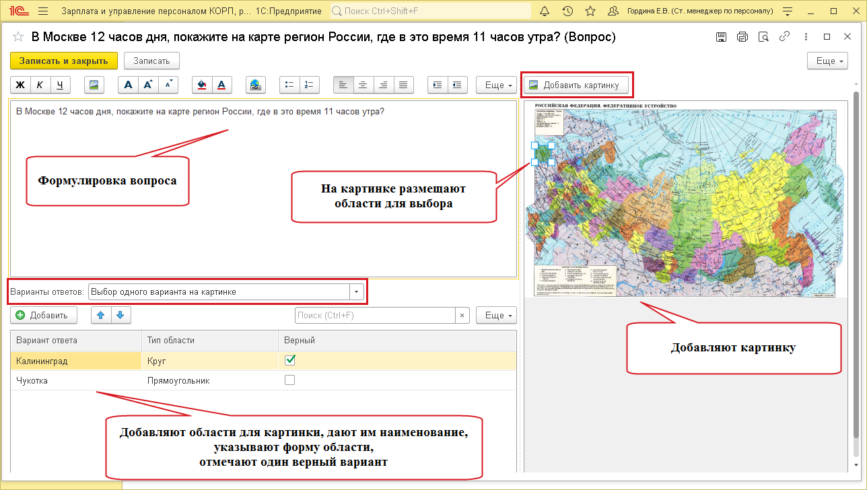This screenshot has width=867, height=490.
Task: Create a bulleted list
Action: [x=289, y=85]
